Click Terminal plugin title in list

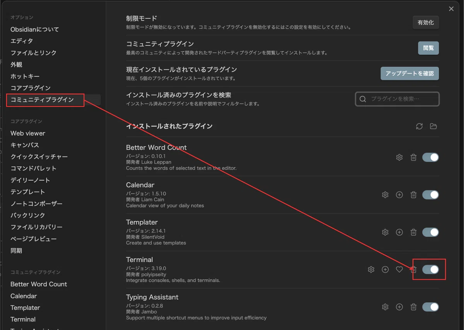pos(140,260)
